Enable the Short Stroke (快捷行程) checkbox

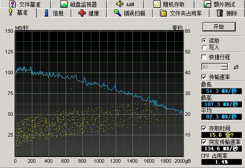(x=204, y=57)
